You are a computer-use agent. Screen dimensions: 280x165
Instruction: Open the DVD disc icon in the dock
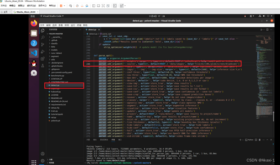pos(34,73)
